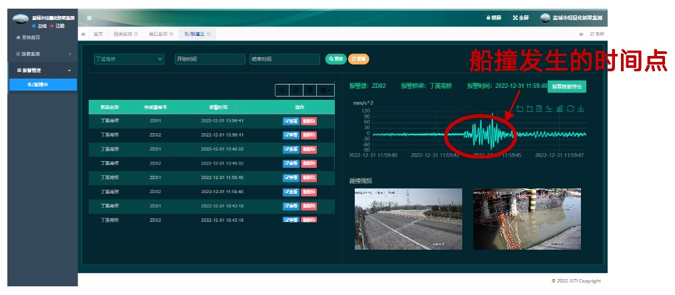
Task: Click the 在线 online status indicator
Action: coord(39,26)
